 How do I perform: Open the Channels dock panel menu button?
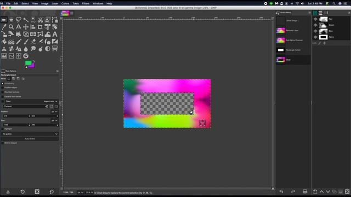coord(349,13)
